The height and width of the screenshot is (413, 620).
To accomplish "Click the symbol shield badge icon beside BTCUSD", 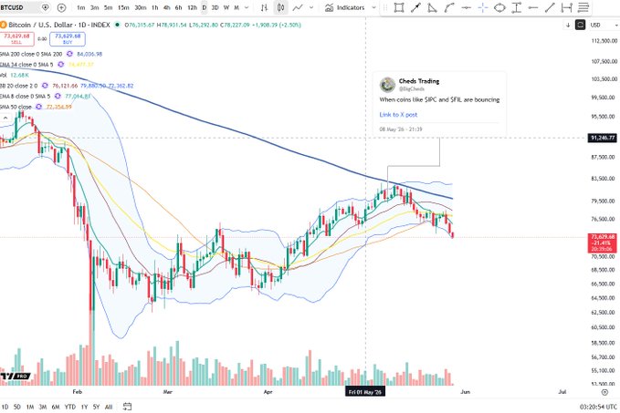I will [45, 7].
